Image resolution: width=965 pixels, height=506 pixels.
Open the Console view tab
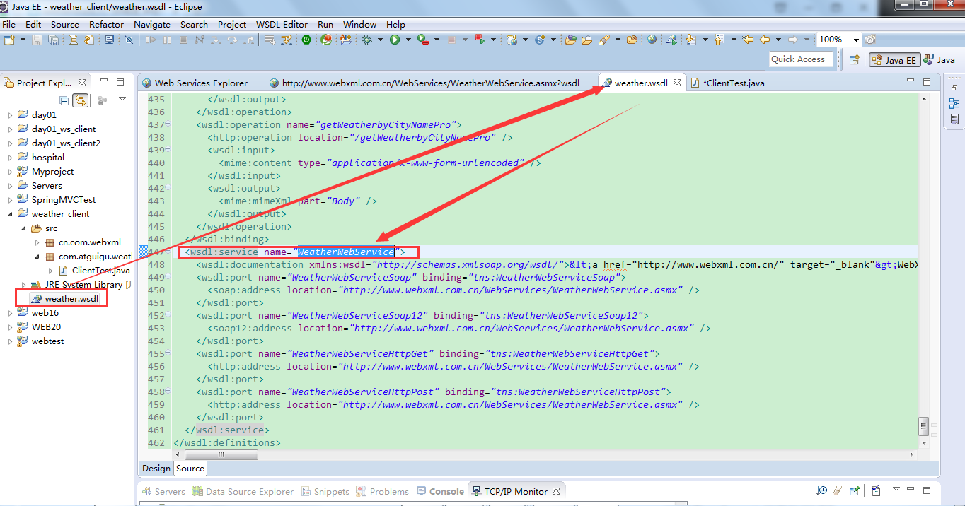pyautogui.click(x=440, y=491)
